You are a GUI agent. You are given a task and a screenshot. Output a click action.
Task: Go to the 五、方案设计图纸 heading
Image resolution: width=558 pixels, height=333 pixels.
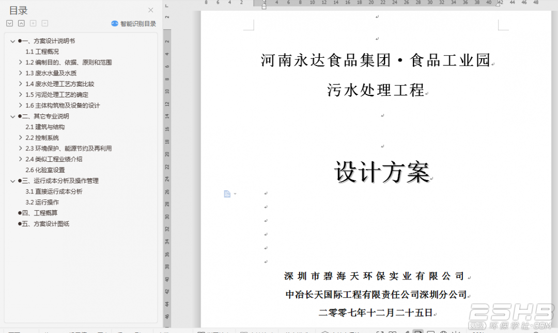point(43,224)
